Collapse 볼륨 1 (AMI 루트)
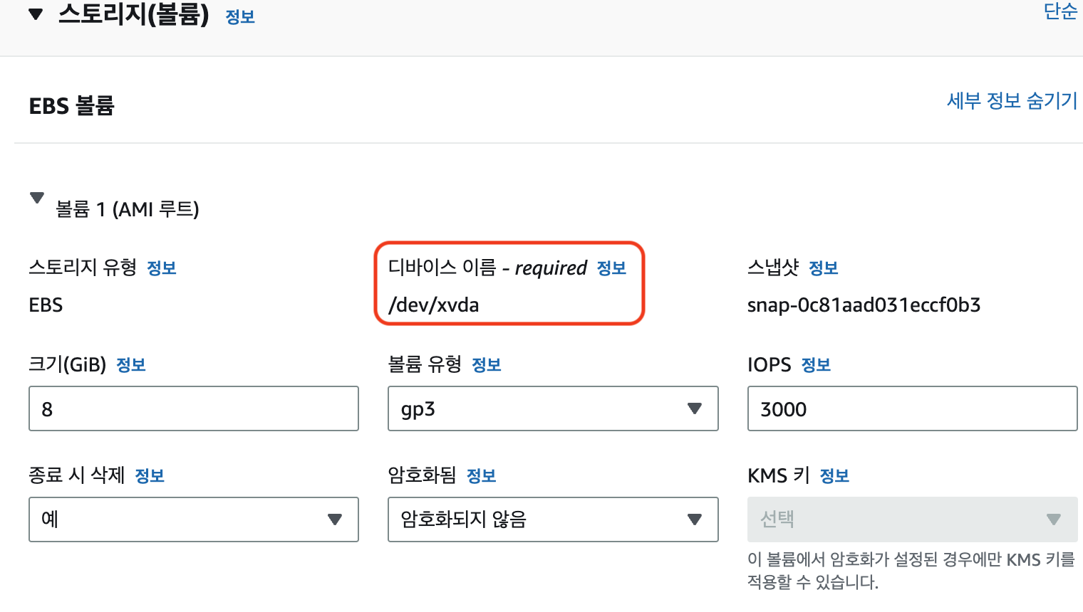1083x612 pixels. [37, 198]
